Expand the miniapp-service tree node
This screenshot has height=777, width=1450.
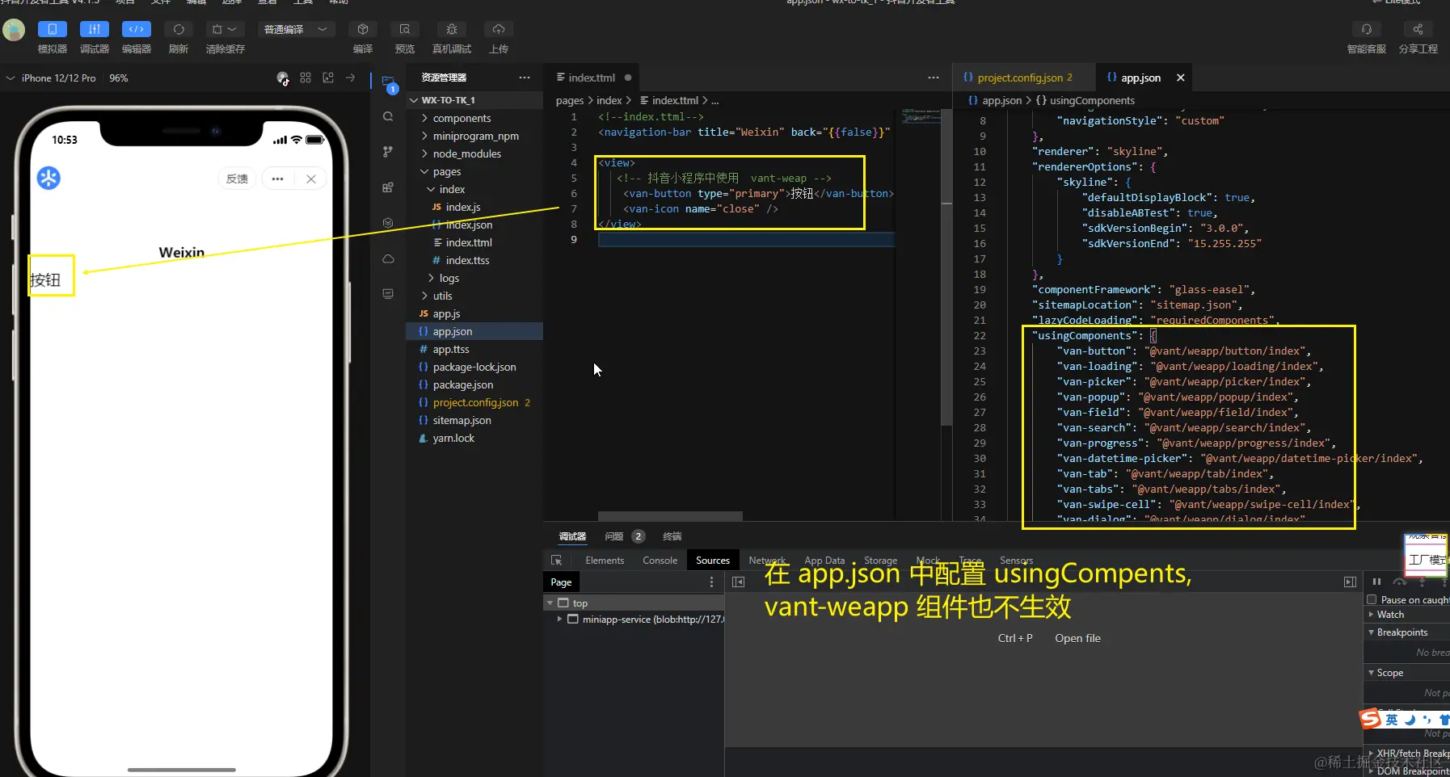coord(559,619)
